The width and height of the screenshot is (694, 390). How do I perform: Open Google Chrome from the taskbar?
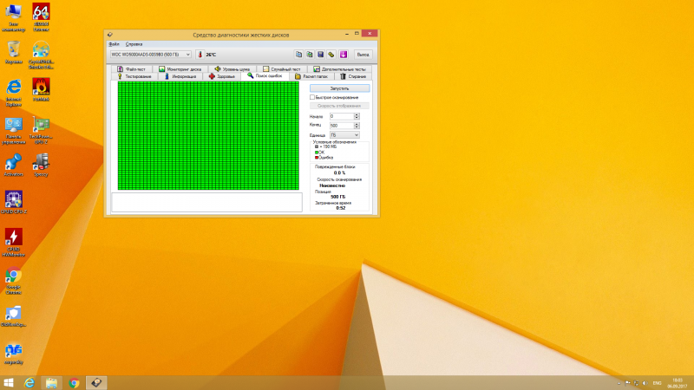coord(75,382)
